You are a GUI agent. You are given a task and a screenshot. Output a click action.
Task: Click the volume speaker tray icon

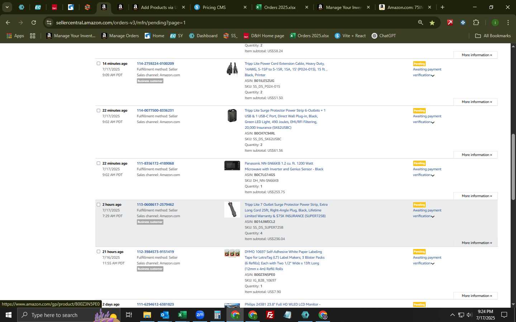(469, 315)
